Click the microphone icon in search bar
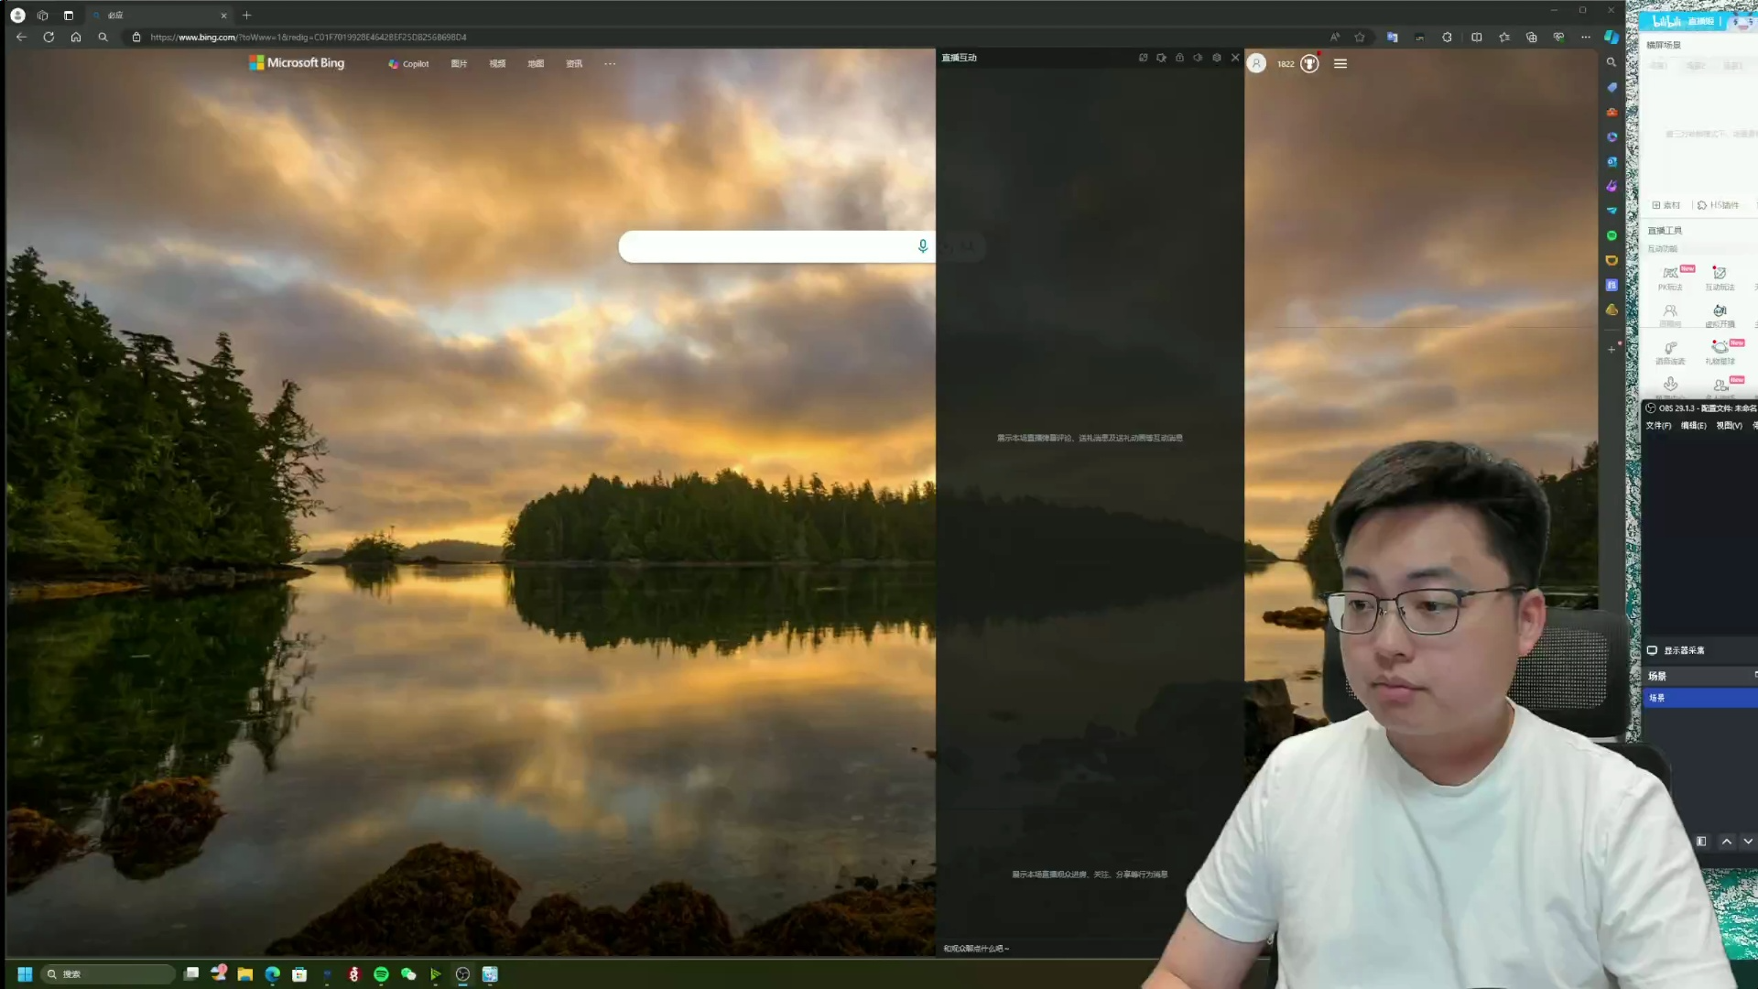This screenshot has width=1758, height=989. click(921, 246)
